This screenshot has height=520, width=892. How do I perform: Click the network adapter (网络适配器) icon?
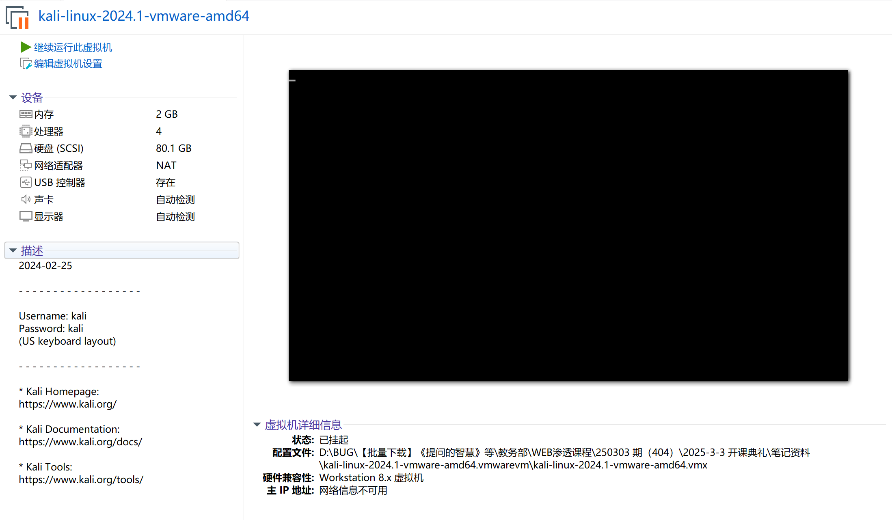(26, 165)
